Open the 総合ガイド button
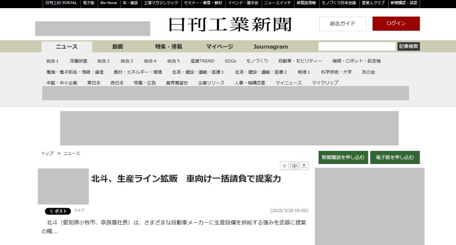 pos(343,24)
